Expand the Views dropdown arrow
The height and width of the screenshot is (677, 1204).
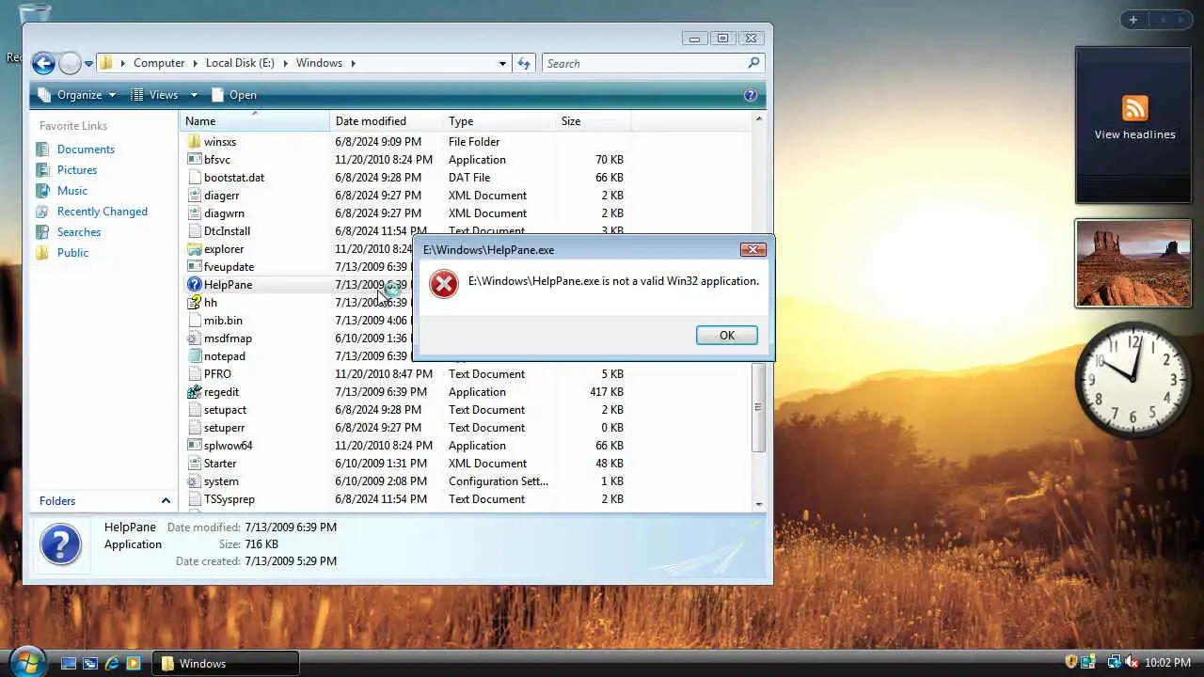[194, 95]
